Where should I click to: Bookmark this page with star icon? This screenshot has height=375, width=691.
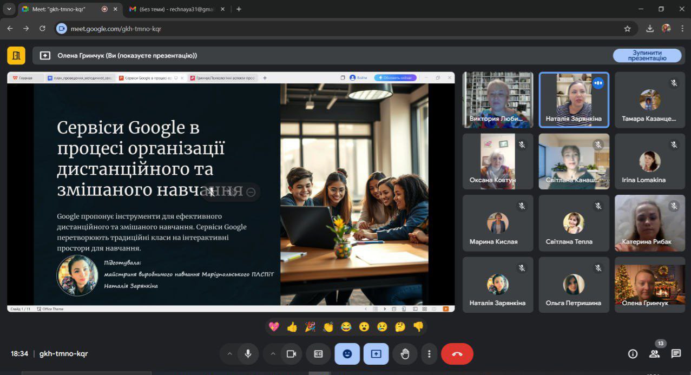coord(628,29)
